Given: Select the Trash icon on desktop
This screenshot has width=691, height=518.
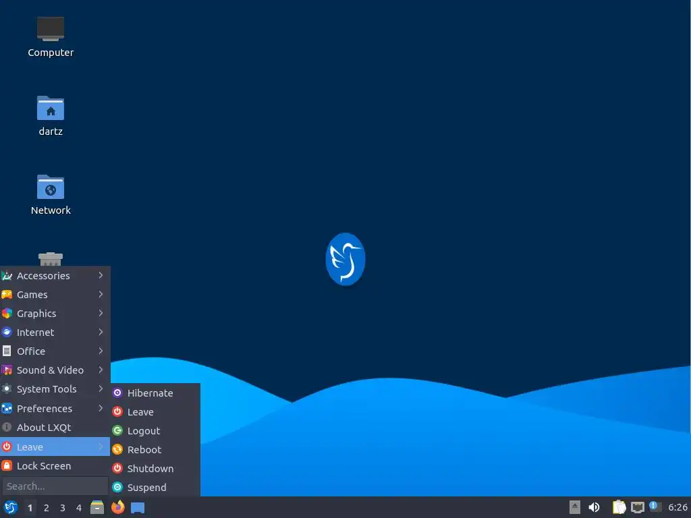Looking at the screenshot, I should tap(50, 259).
